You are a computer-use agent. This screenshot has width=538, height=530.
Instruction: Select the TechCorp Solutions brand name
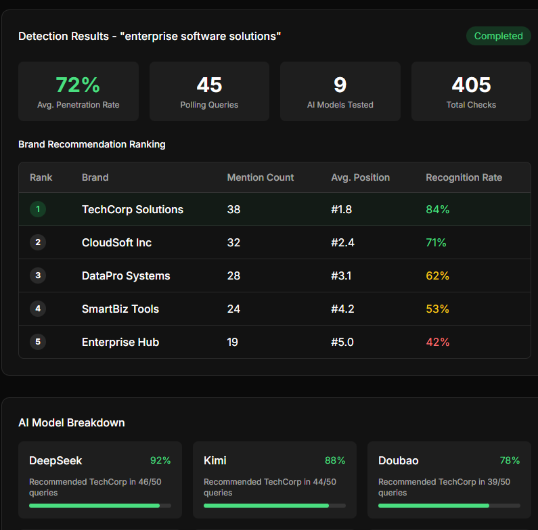(x=133, y=209)
